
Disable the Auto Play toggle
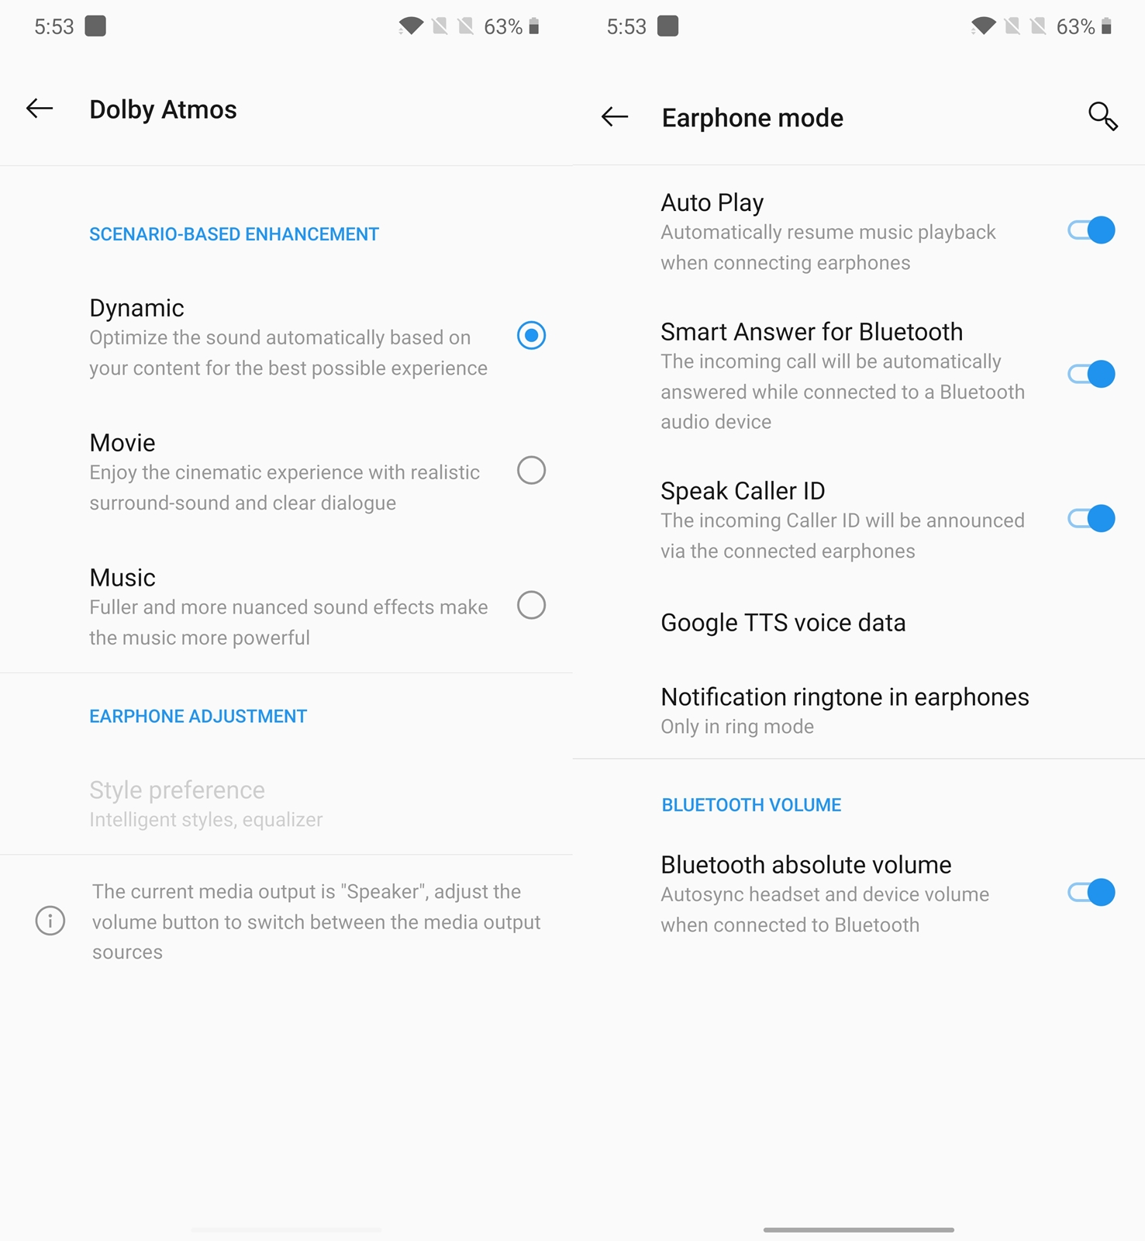(x=1092, y=231)
